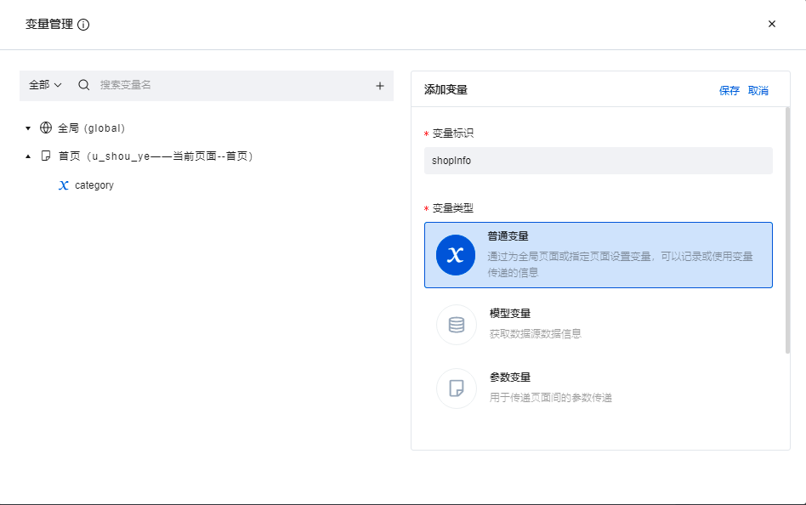The height and width of the screenshot is (505, 806).
Task: Click the blue x icon of 普通变量
Action: 456,255
